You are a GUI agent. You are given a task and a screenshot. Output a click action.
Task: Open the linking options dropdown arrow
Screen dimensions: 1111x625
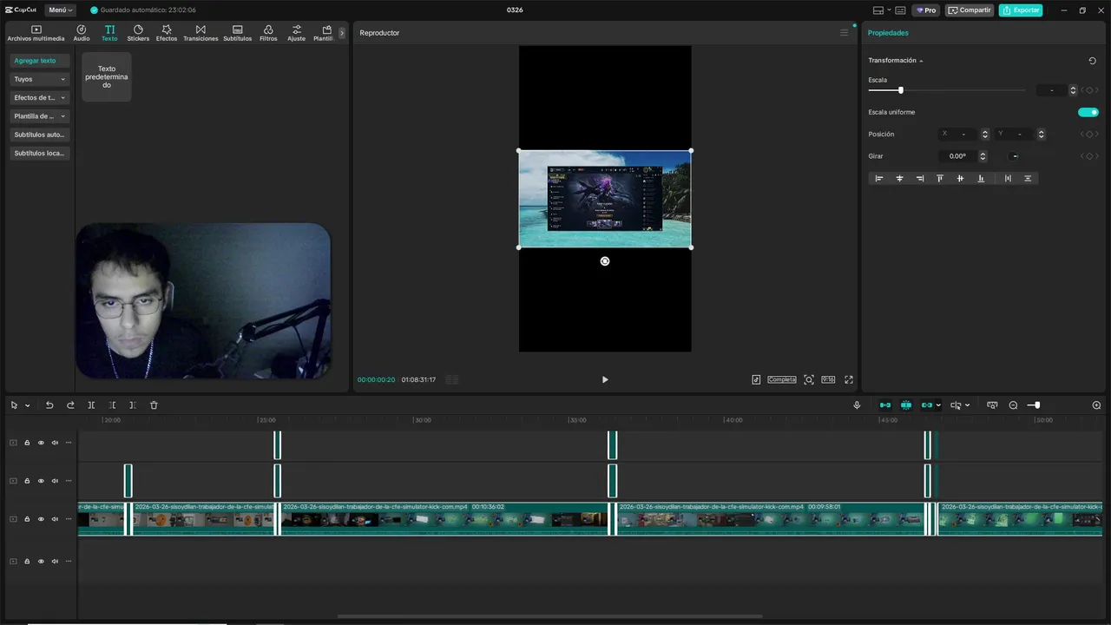(938, 405)
